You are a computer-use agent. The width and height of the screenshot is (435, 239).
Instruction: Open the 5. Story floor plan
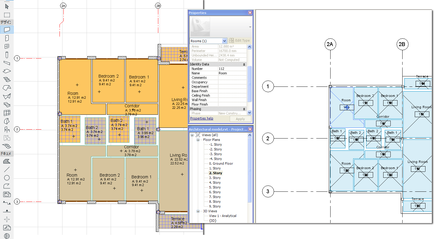(x=215, y=187)
